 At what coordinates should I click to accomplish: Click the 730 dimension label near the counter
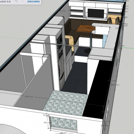coord(117,28)
